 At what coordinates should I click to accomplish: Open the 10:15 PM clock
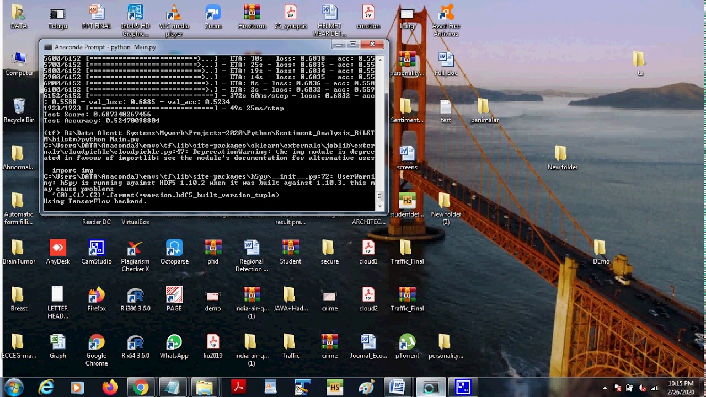(x=681, y=387)
